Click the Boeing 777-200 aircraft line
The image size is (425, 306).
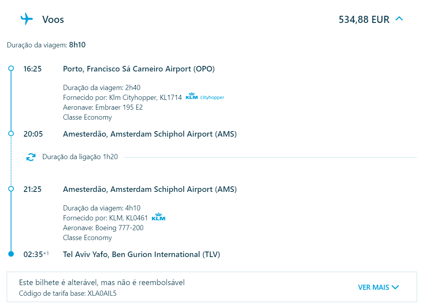pos(103,228)
